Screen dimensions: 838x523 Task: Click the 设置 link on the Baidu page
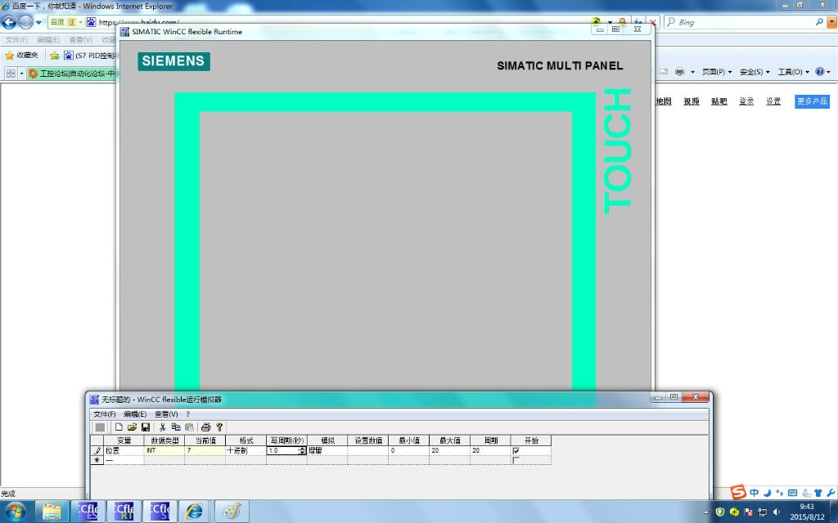click(x=773, y=101)
